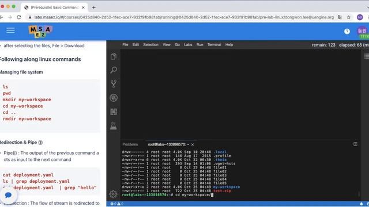Reload the browser page
The height and width of the screenshot is (207, 369).
(x=19, y=17)
